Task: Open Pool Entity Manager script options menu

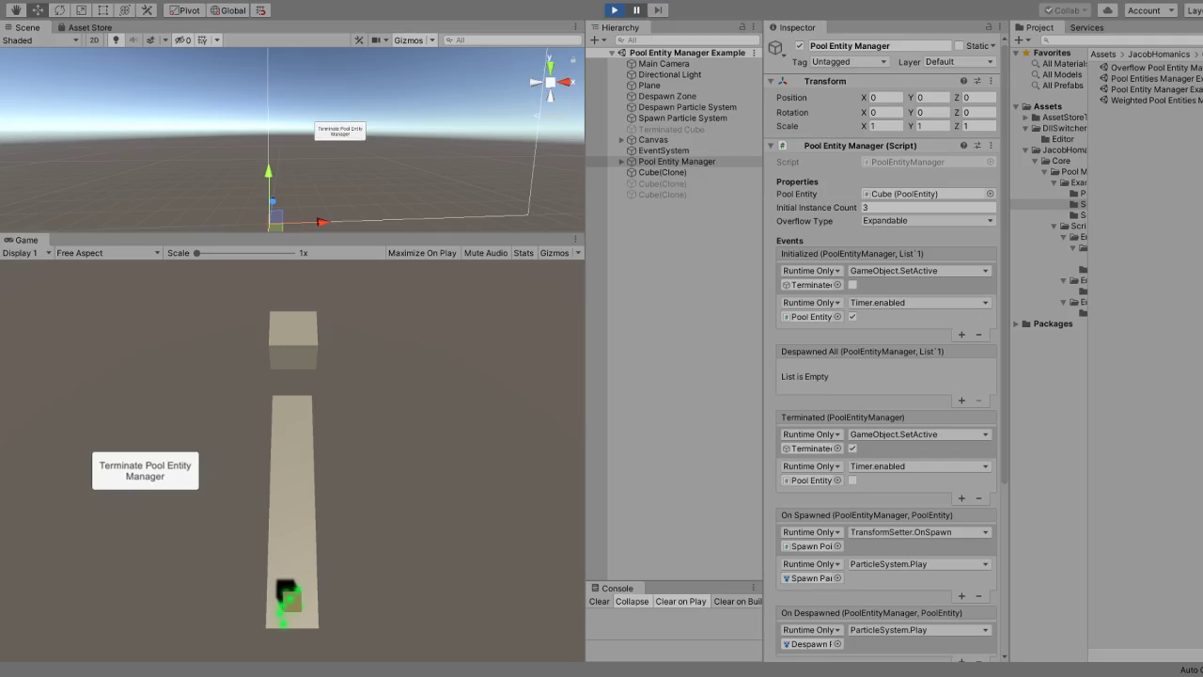Action: [x=991, y=146]
